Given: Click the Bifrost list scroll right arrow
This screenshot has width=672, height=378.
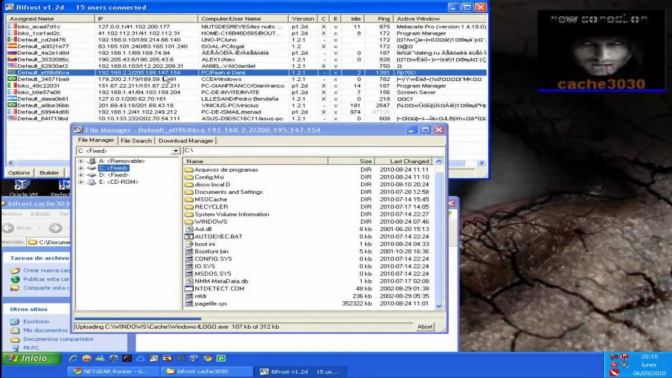Looking at the screenshot, I should coord(481,163).
